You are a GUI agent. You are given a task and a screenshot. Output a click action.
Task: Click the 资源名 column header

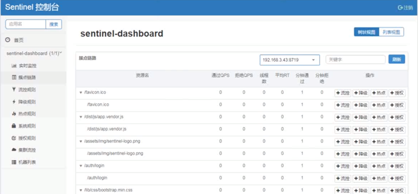pos(143,76)
